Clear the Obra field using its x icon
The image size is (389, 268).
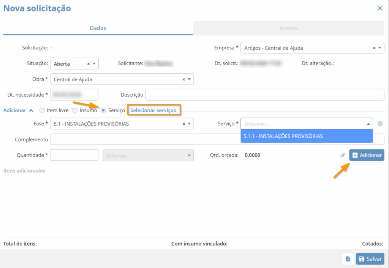[x=184, y=79]
